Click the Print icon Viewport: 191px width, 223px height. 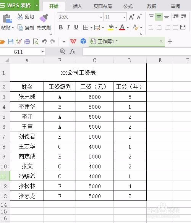[x=27, y=42]
